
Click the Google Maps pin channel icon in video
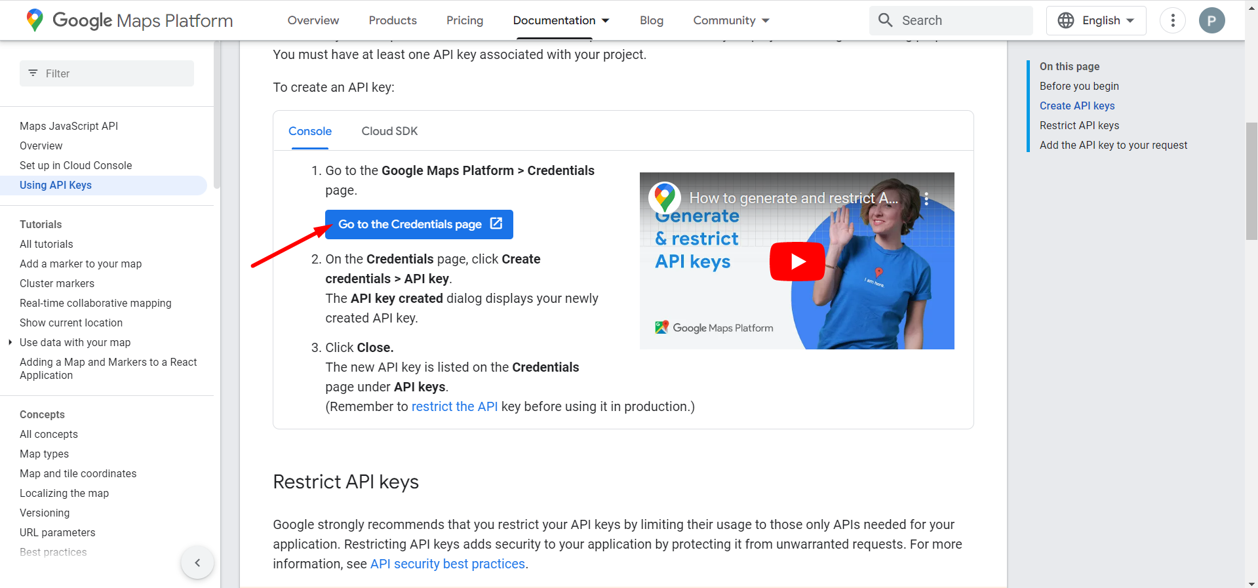tap(665, 197)
